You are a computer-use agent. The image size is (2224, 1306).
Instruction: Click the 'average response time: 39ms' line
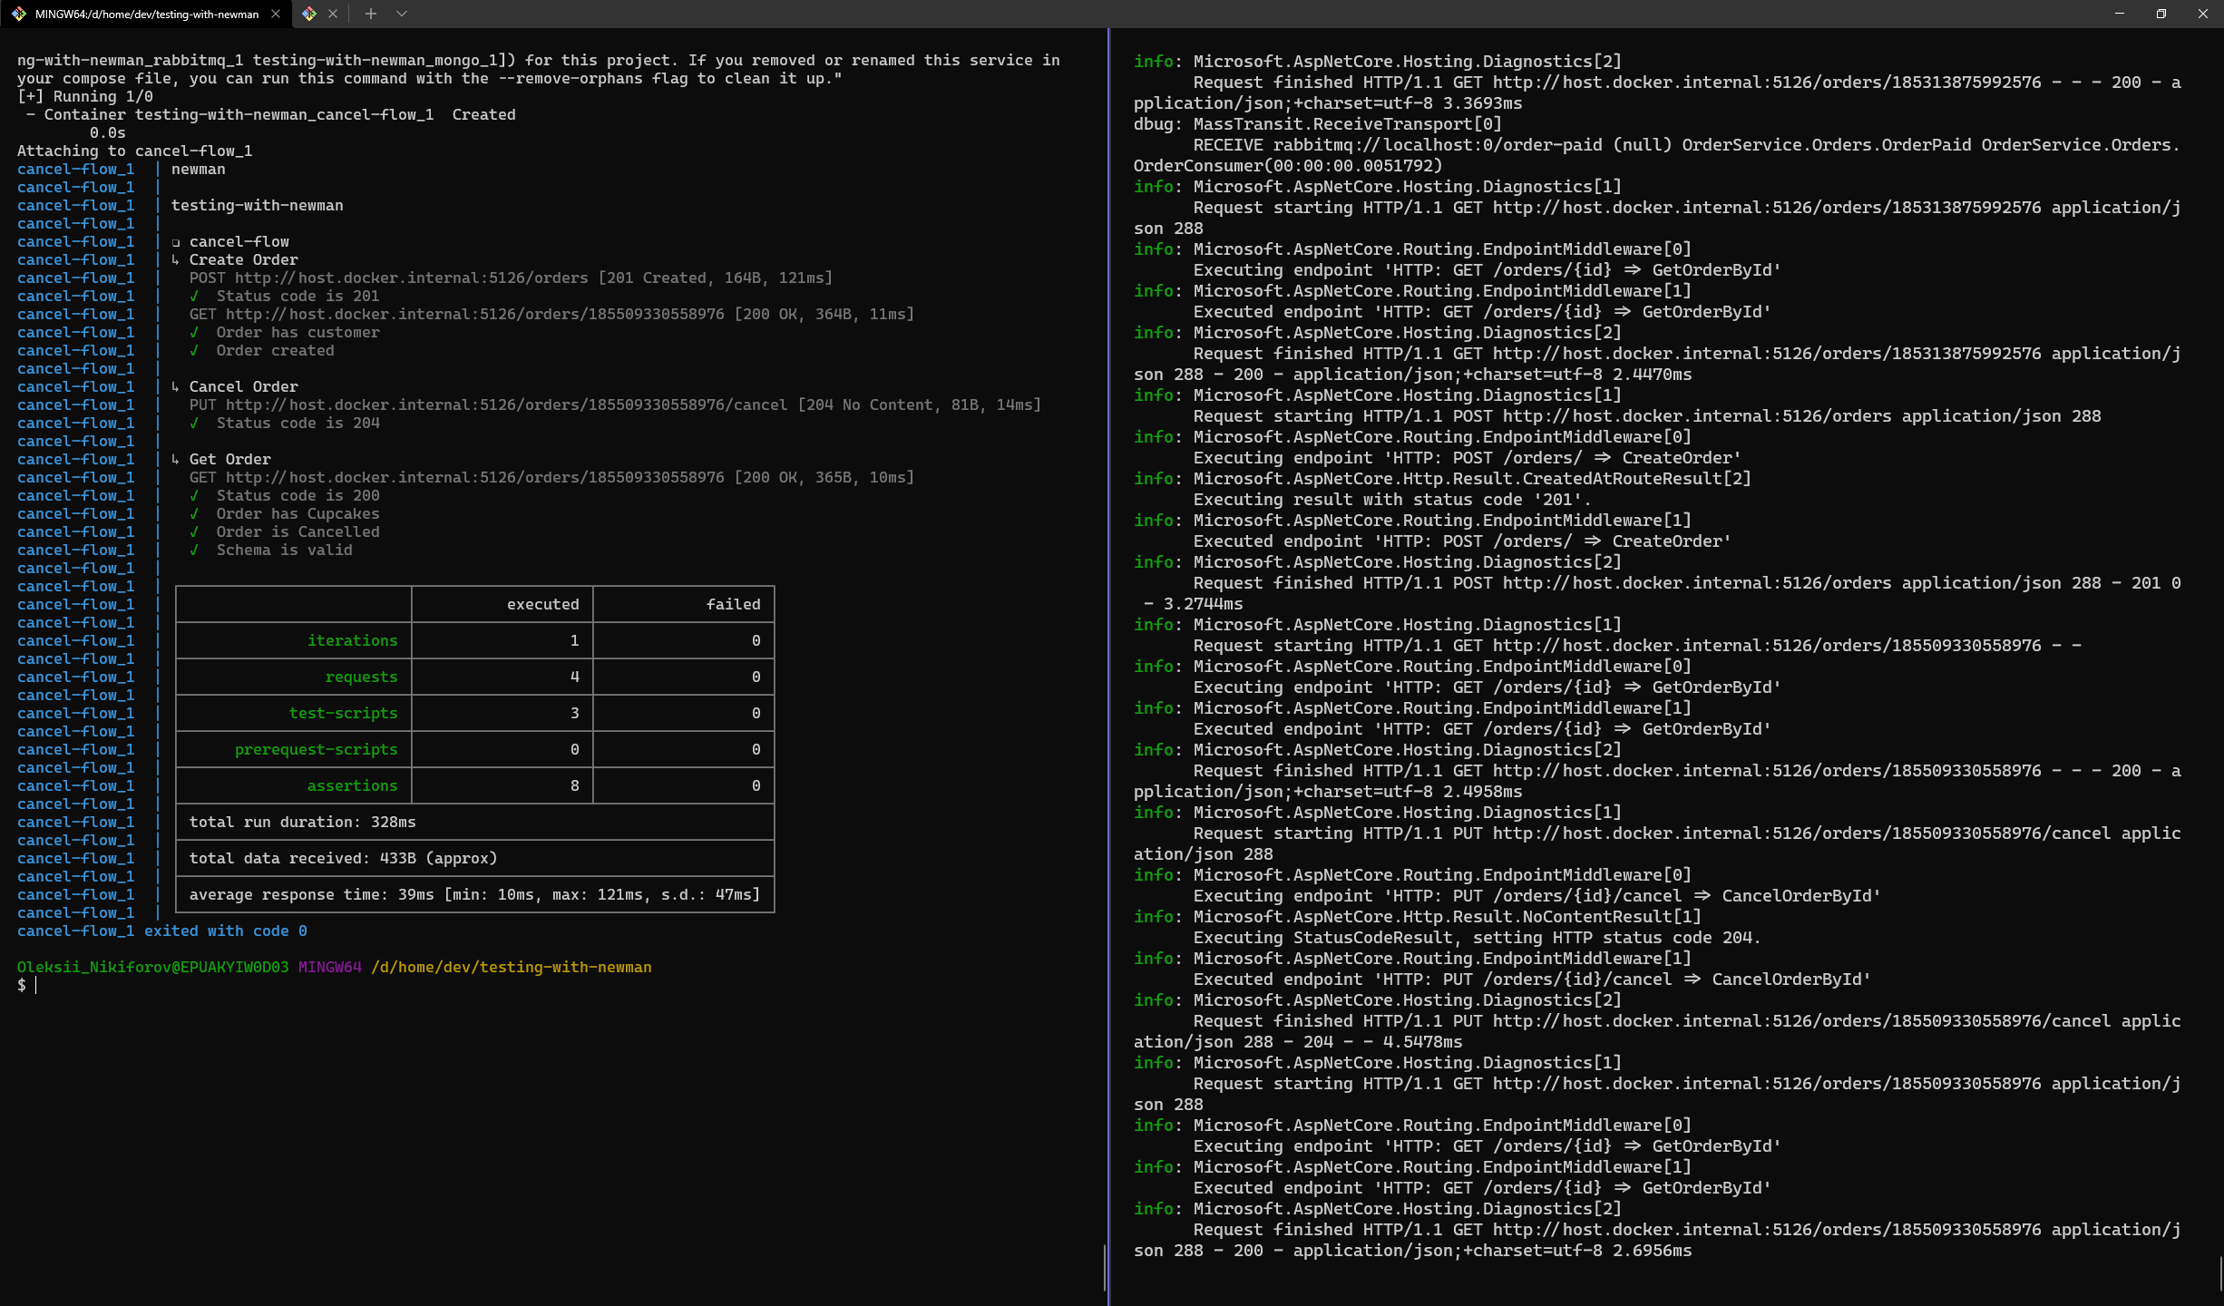coord(474,894)
